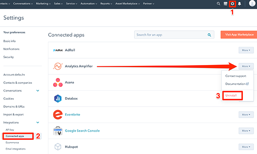The height and width of the screenshot is (154, 257).
Task: Click the external link icon beside Documentation
Action: tap(247, 84)
